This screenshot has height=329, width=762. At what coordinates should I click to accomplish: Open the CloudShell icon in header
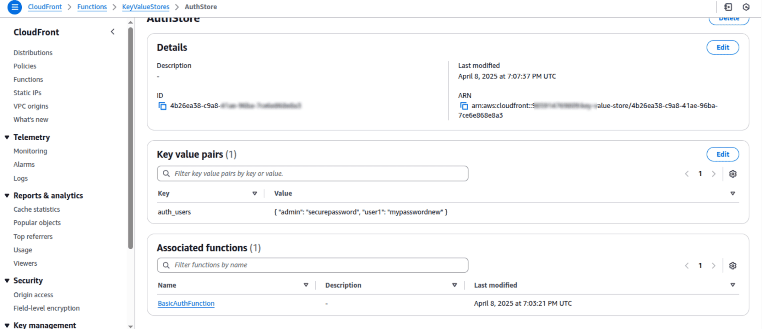(x=728, y=7)
